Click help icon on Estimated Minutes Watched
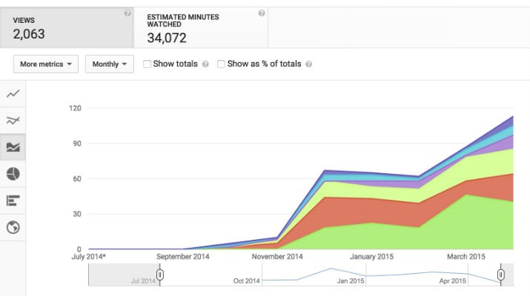Screen dimensions: 530x296 [261, 13]
